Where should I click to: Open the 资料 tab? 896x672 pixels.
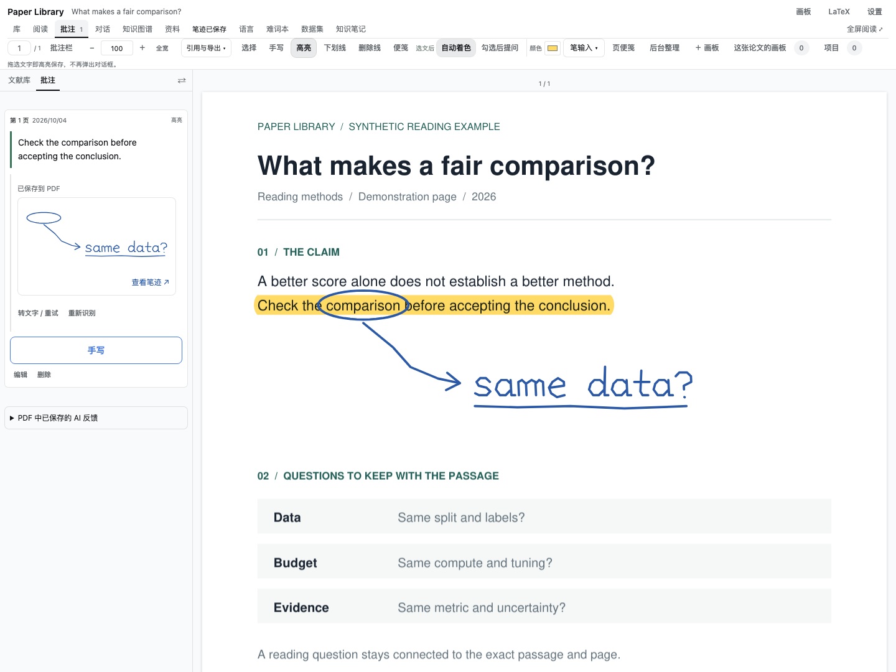tap(172, 29)
